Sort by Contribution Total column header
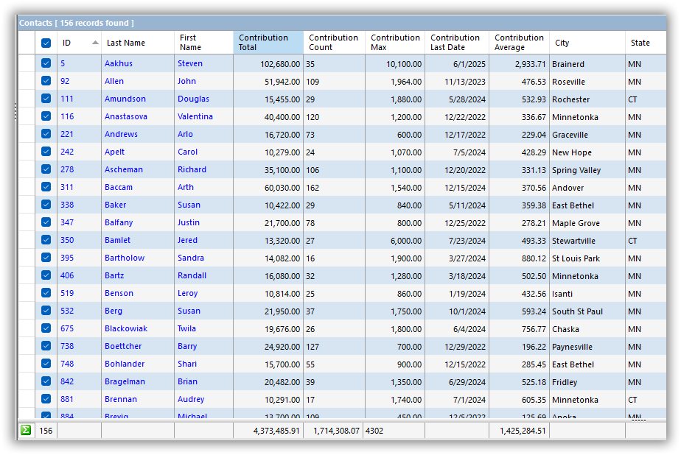This screenshot has height=455, width=681. (x=268, y=43)
